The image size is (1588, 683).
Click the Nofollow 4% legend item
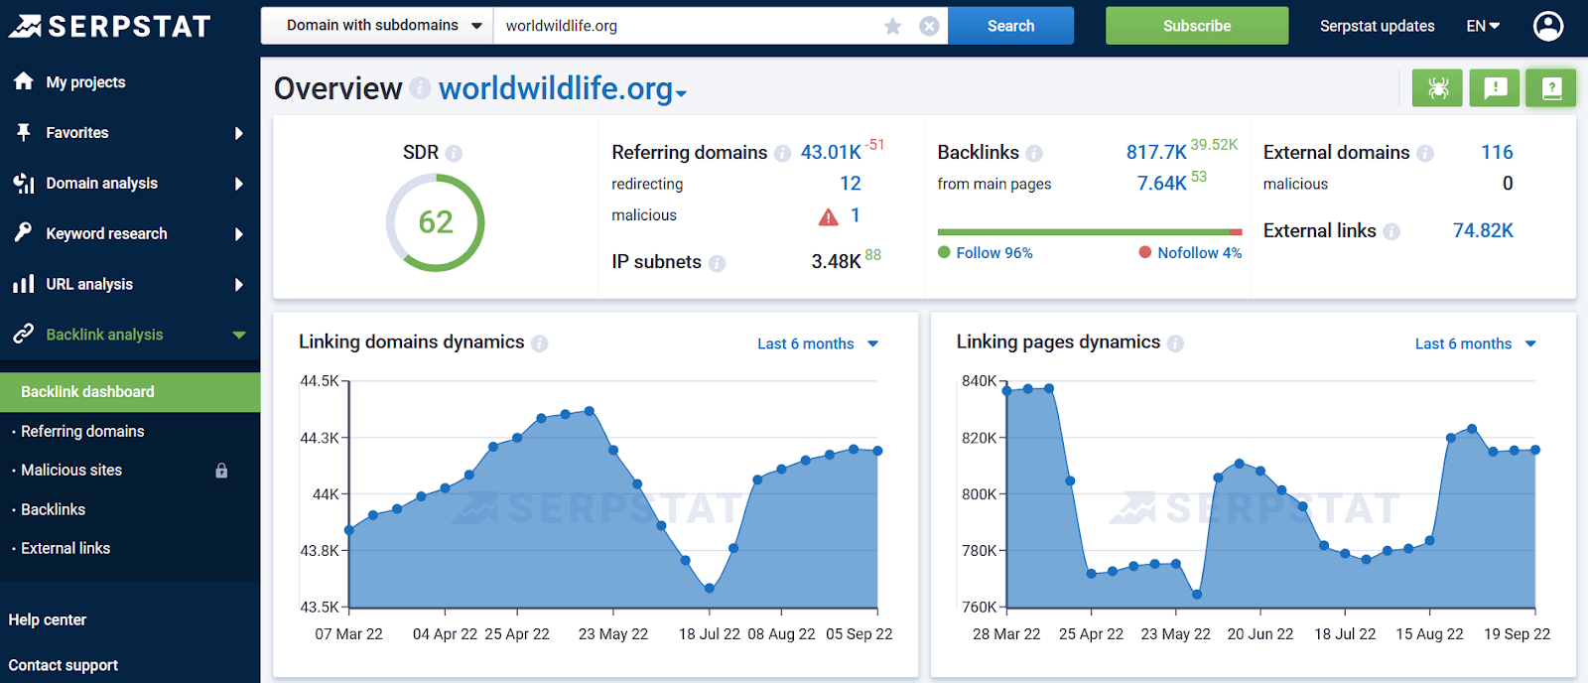point(1190,253)
